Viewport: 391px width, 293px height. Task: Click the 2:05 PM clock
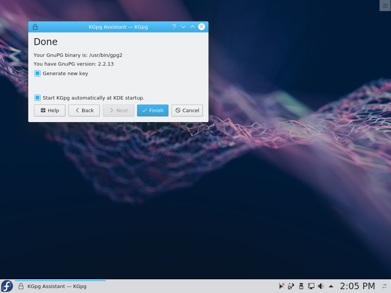[x=357, y=286]
